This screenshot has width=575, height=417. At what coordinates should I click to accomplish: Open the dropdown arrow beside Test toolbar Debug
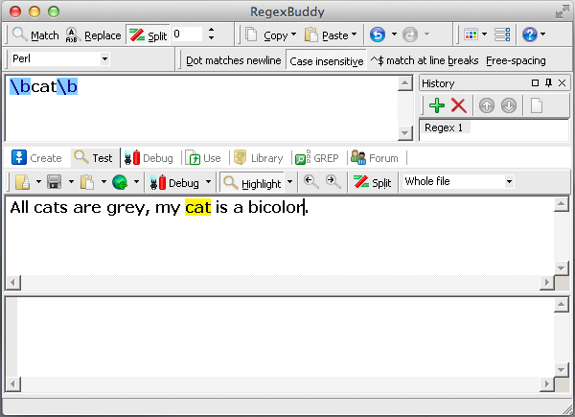[208, 181]
